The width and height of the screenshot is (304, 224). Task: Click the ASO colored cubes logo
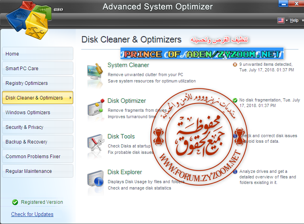[29, 20]
